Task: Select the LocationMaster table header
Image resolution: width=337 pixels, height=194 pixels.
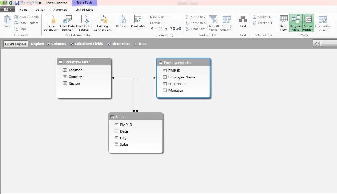Action: coord(84,62)
